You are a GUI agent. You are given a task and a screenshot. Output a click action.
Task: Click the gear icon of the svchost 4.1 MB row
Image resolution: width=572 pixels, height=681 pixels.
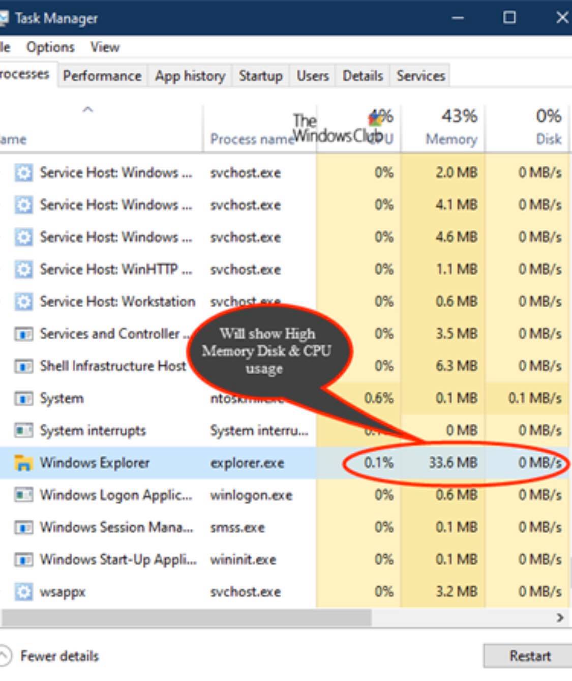coord(23,205)
